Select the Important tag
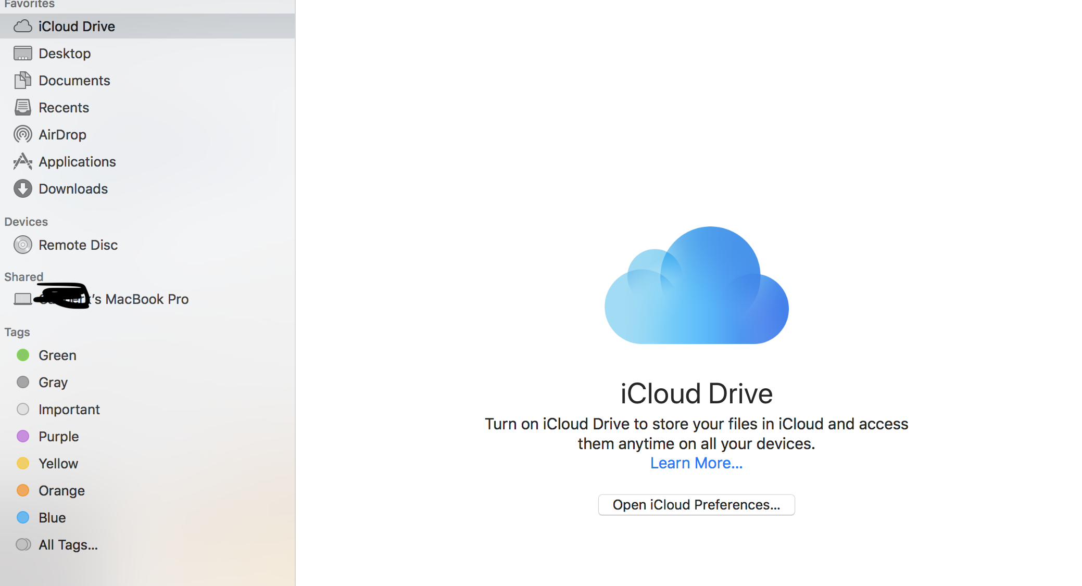The width and height of the screenshot is (1082, 586). pos(69,410)
